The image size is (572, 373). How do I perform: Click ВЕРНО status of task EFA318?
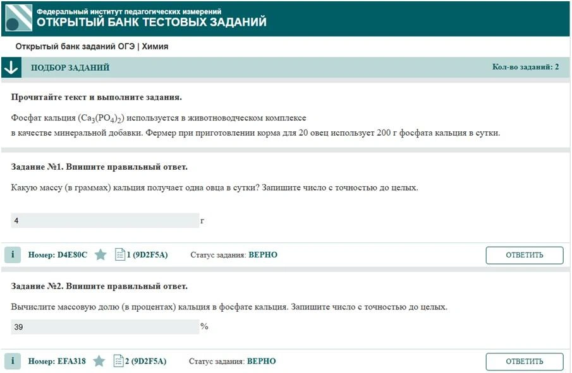261,361
